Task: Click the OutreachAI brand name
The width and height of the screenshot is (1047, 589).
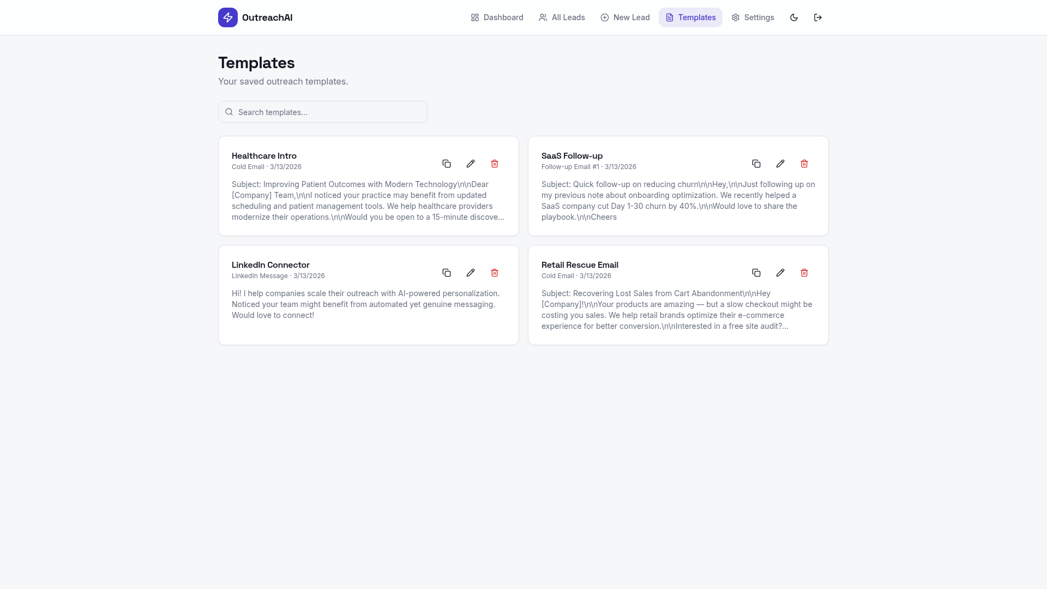Action: coord(267,17)
